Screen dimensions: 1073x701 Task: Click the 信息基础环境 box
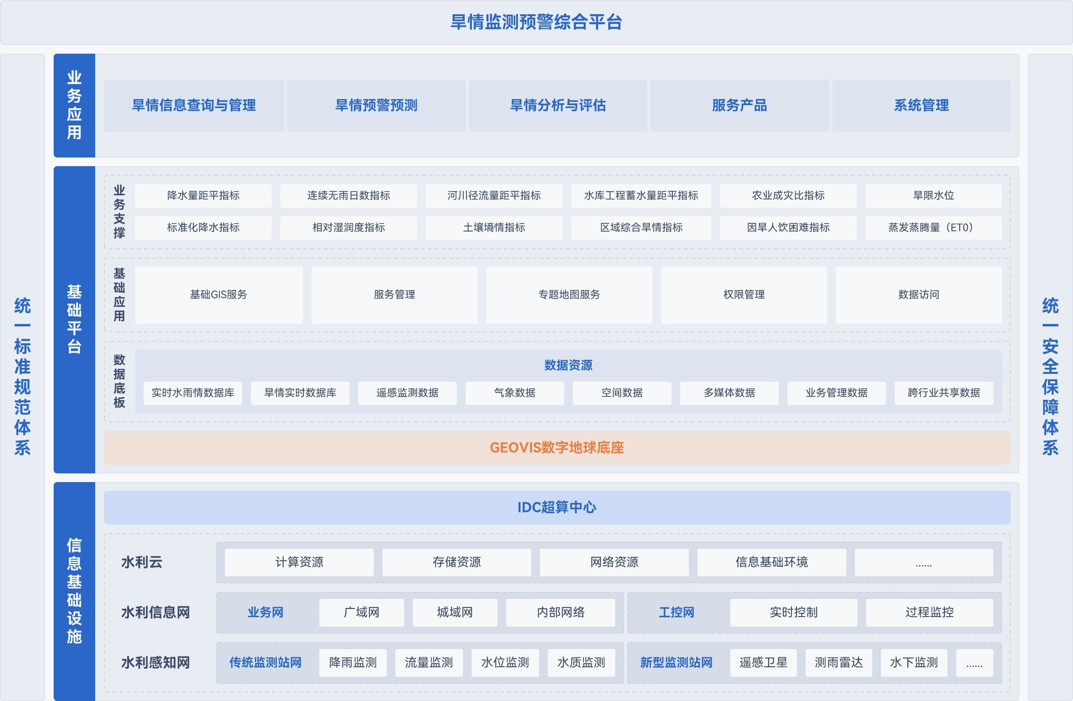click(x=772, y=562)
